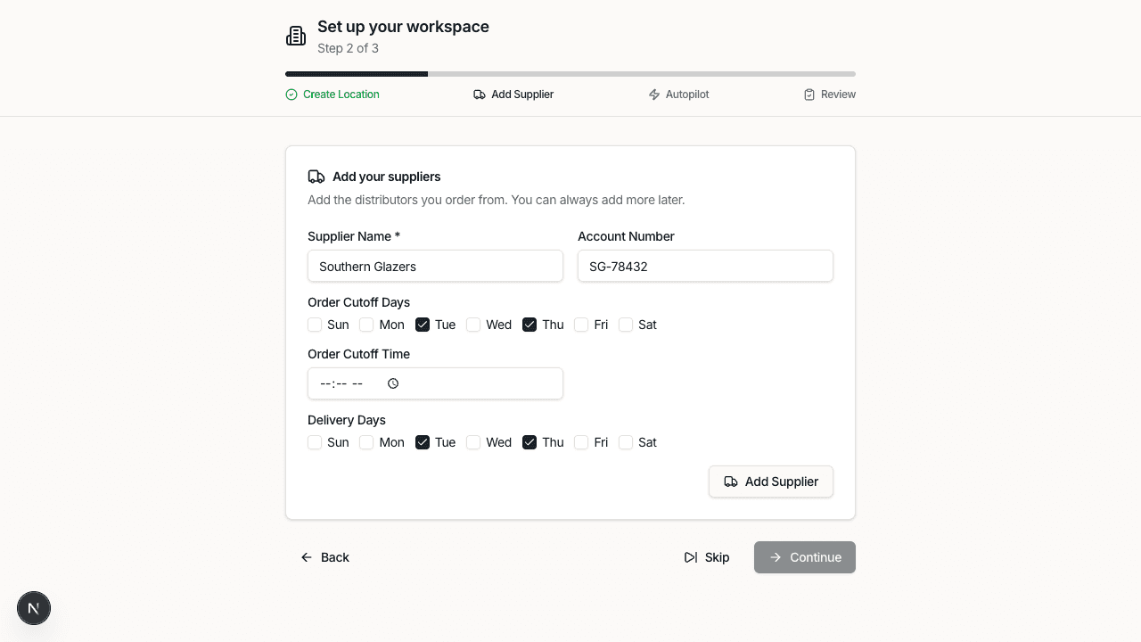
Task: Click the Autopilot spark icon in the stepper
Action: [653, 94]
